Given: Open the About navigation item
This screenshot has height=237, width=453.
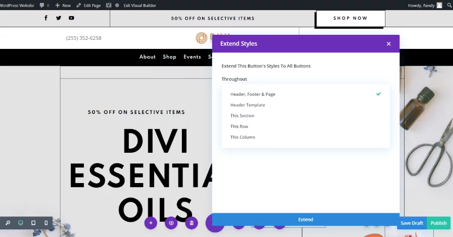Looking at the screenshot, I should 147,57.
